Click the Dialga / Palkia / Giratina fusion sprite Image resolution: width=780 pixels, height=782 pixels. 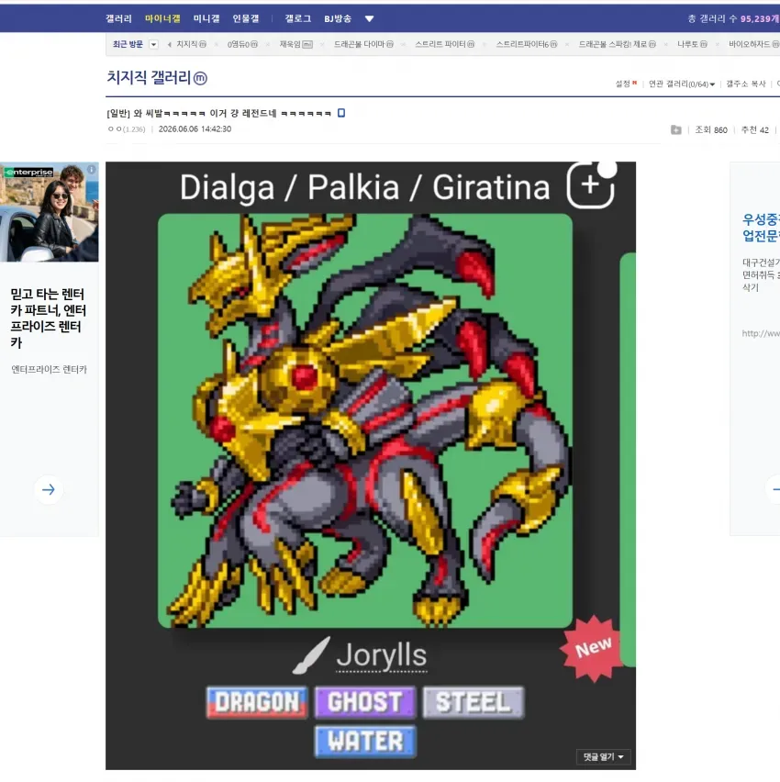365,420
